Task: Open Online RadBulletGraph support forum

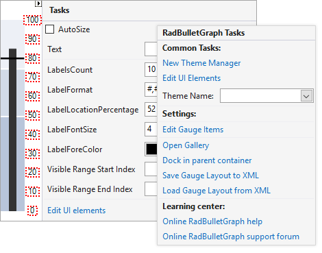Action: [x=231, y=237]
